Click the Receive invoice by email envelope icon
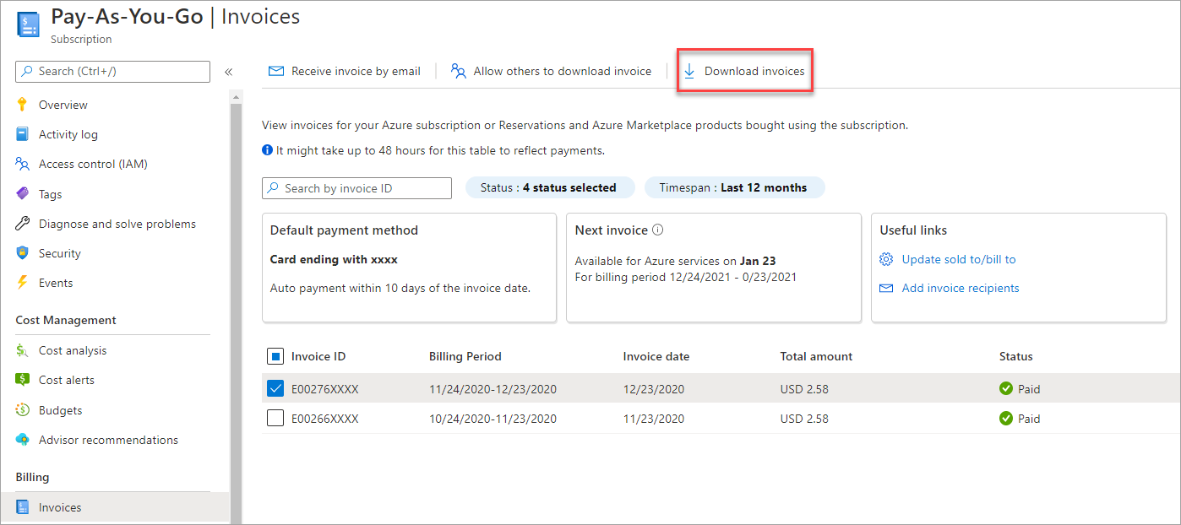Screen dimensions: 1181x525 click(x=276, y=72)
